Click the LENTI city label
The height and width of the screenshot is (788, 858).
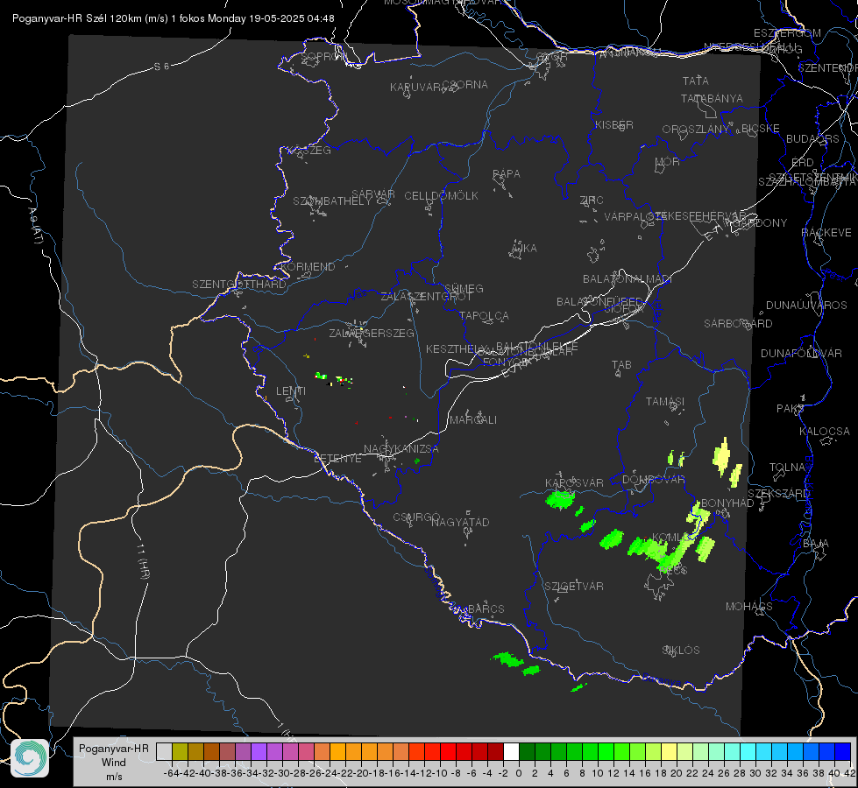coord(291,391)
